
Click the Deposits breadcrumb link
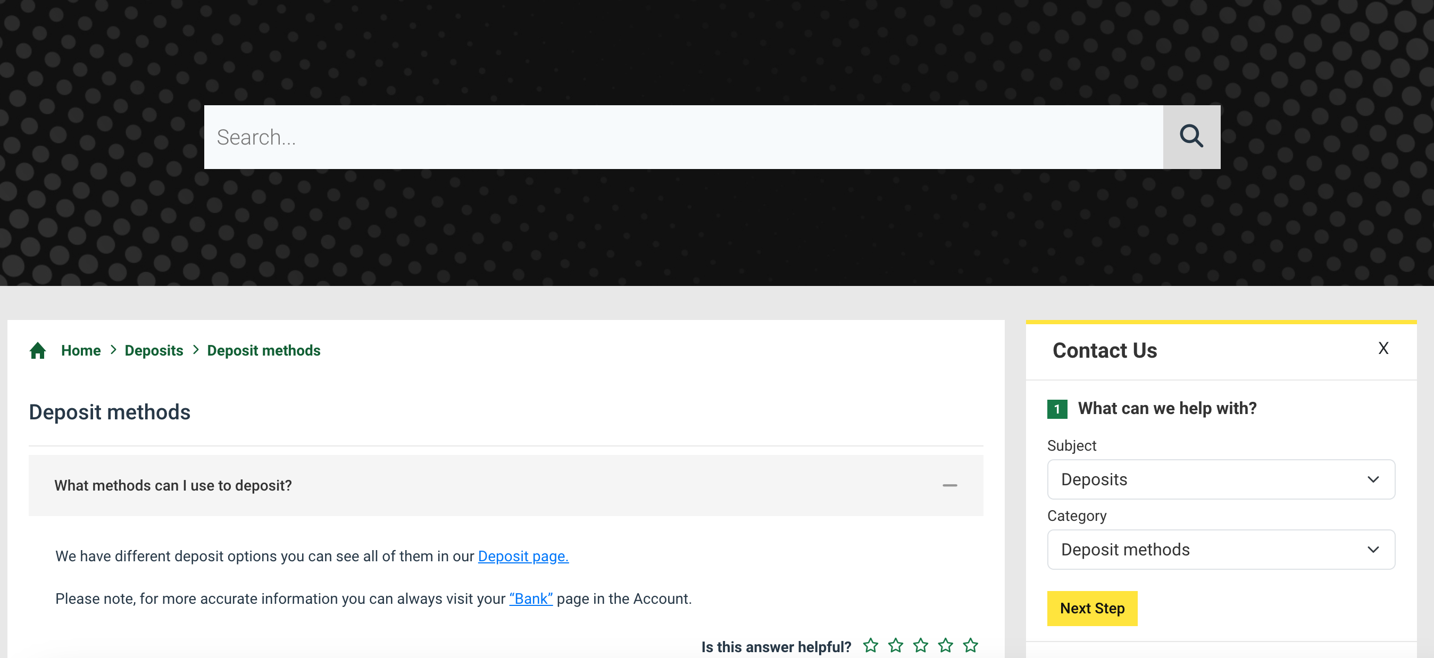[x=154, y=350]
